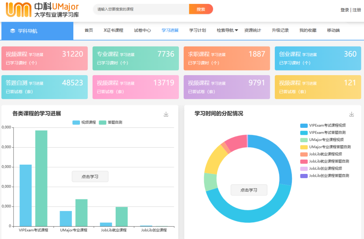Download the 各类课程的学习进展 chart
The width and height of the screenshot is (364, 239).
(x=166, y=114)
